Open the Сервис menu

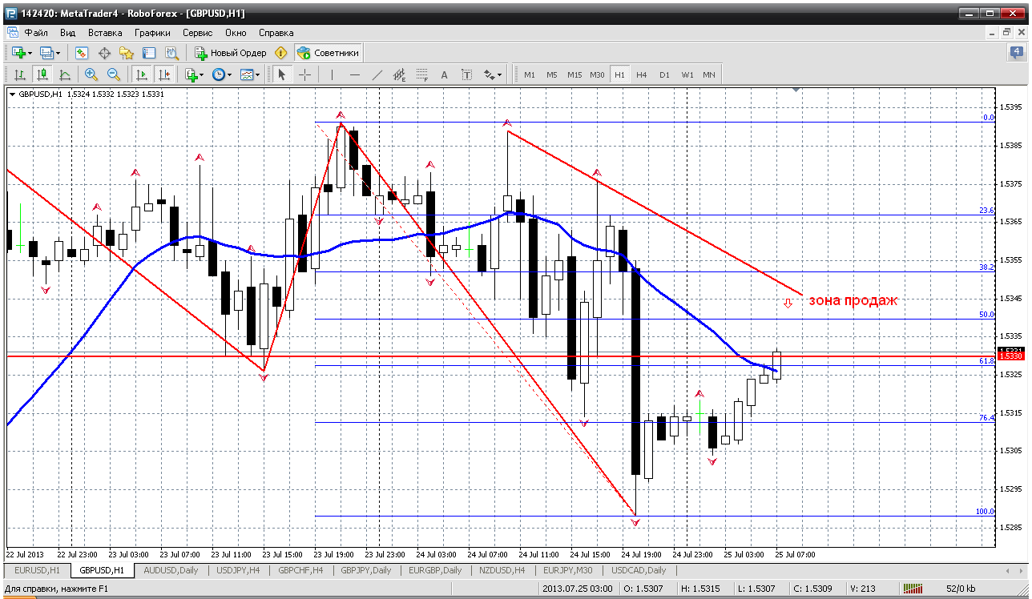[x=197, y=33]
